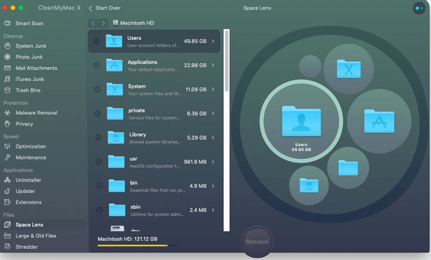Tick the selection circle for Users
The image size is (431, 260).
[x=96, y=41]
